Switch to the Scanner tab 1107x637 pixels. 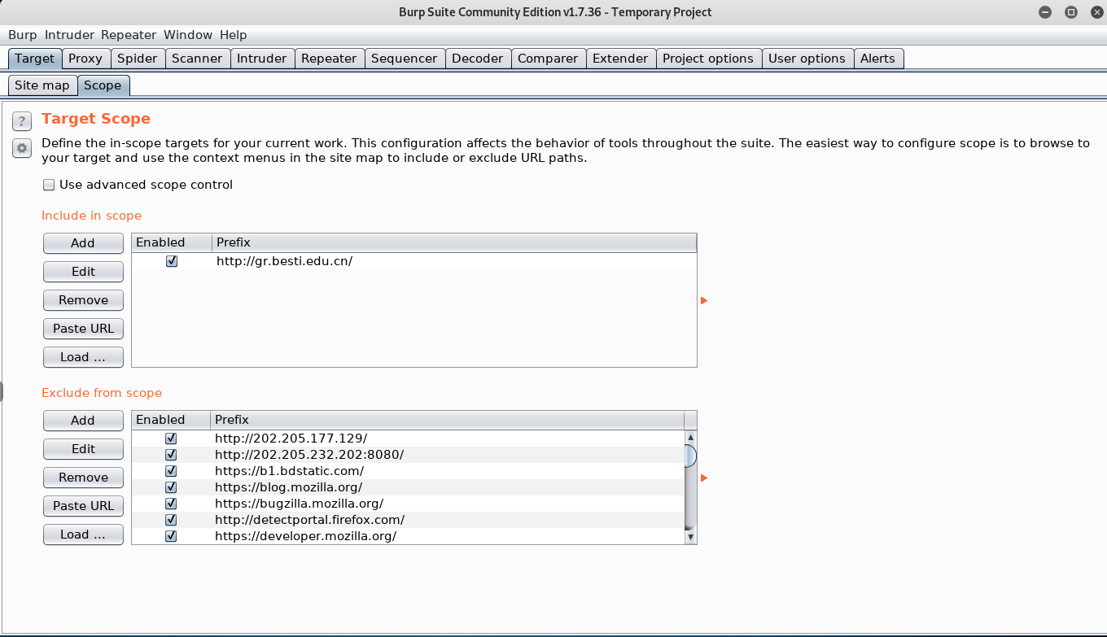click(x=197, y=59)
